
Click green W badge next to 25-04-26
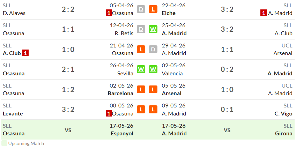(x=153, y=29)
